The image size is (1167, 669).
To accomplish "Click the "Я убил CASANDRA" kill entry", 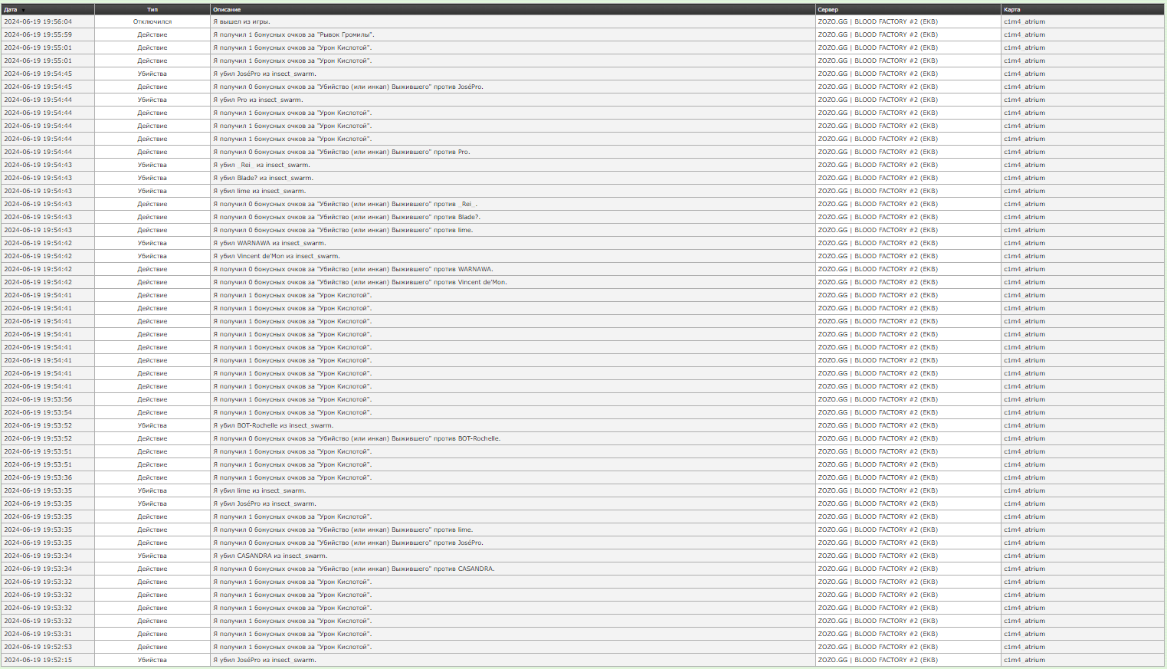I will (270, 556).
